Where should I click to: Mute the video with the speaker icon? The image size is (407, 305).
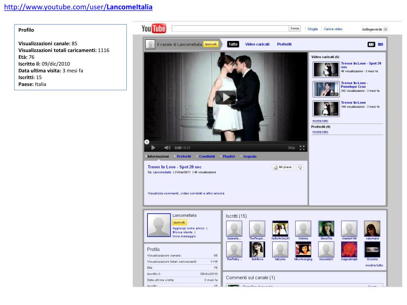(167, 148)
